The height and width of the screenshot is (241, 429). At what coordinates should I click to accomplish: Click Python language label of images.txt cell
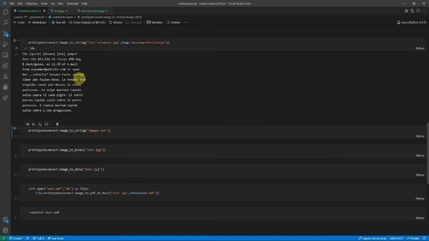click(x=420, y=136)
